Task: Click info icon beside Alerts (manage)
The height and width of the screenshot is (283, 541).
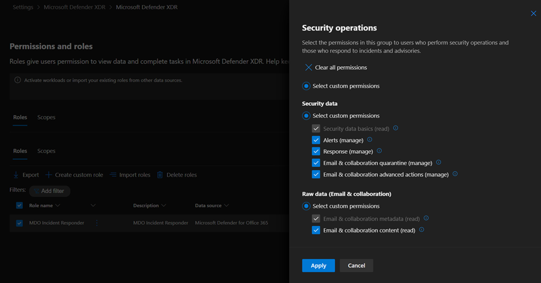Action: [x=370, y=140]
